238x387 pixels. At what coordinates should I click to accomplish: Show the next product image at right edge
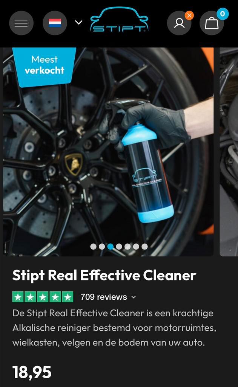point(229,152)
